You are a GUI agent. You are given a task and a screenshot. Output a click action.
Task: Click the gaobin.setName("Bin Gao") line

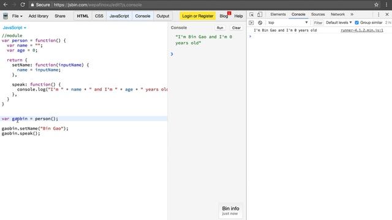[x=35, y=128]
